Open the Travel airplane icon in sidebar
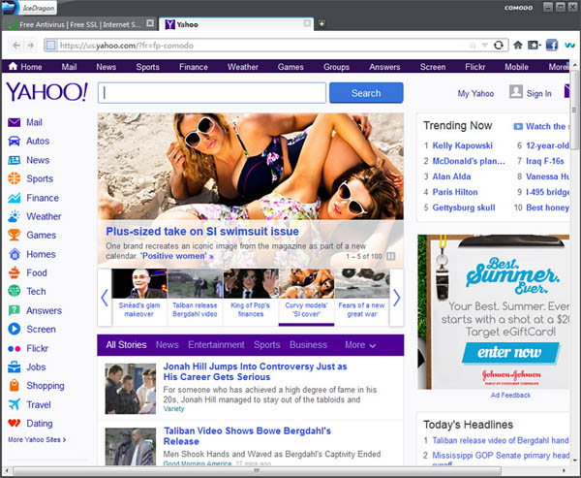The height and width of the screenshot is (478, 581). coord(15,404)
